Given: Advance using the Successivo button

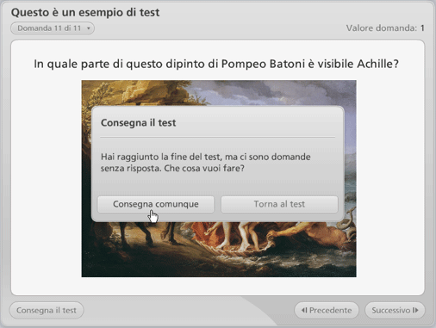Looking at the screenshot, I should pos(395,310).
